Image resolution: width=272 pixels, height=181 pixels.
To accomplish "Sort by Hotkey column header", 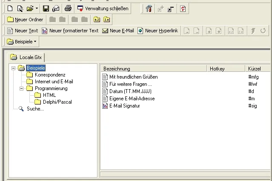I will (226, 68).
